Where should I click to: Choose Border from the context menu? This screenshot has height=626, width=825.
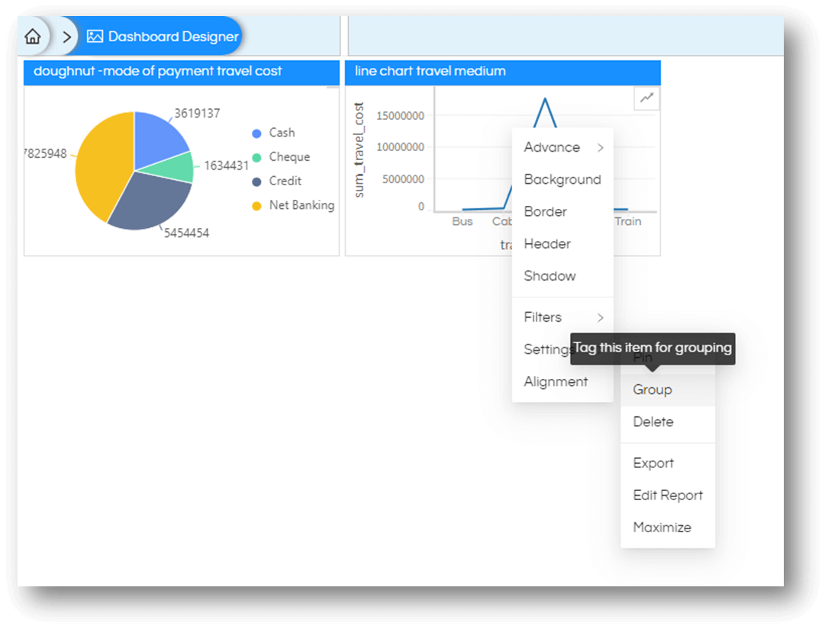click(x=562, y=212)
